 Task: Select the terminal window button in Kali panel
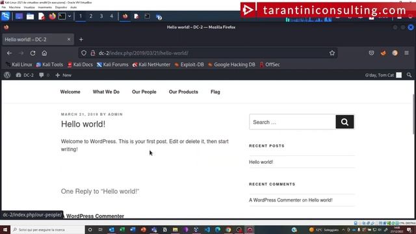coord(148,16)
